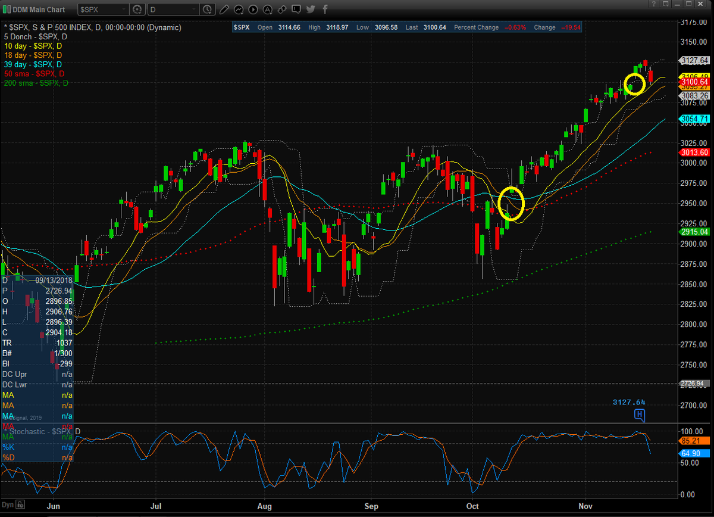Click the blue H high marker

640,415
